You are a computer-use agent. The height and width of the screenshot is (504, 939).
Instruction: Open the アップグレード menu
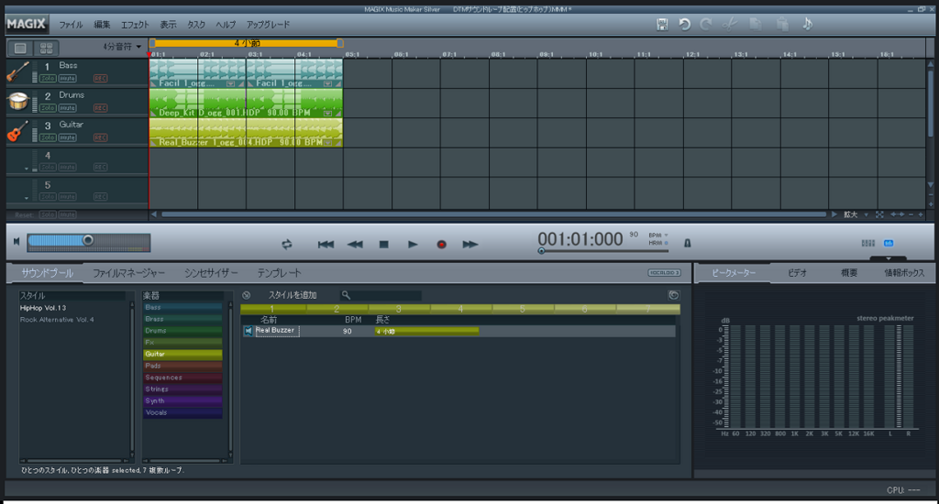coord(268,25)
